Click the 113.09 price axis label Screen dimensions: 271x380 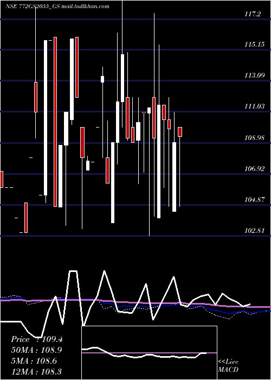pos(254,75)
